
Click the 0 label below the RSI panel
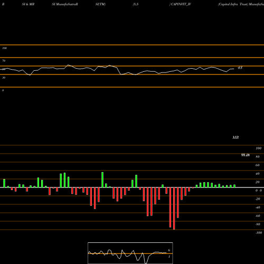3,90
